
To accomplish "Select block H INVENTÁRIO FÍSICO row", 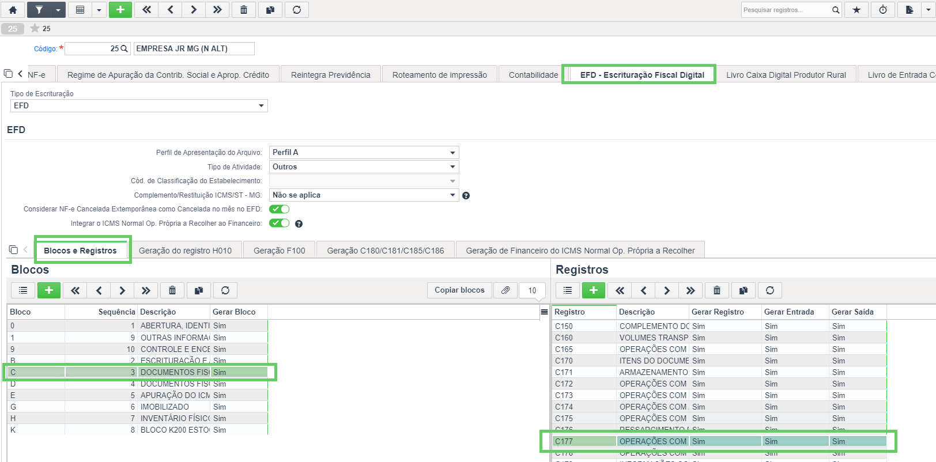I will (138, 418).
